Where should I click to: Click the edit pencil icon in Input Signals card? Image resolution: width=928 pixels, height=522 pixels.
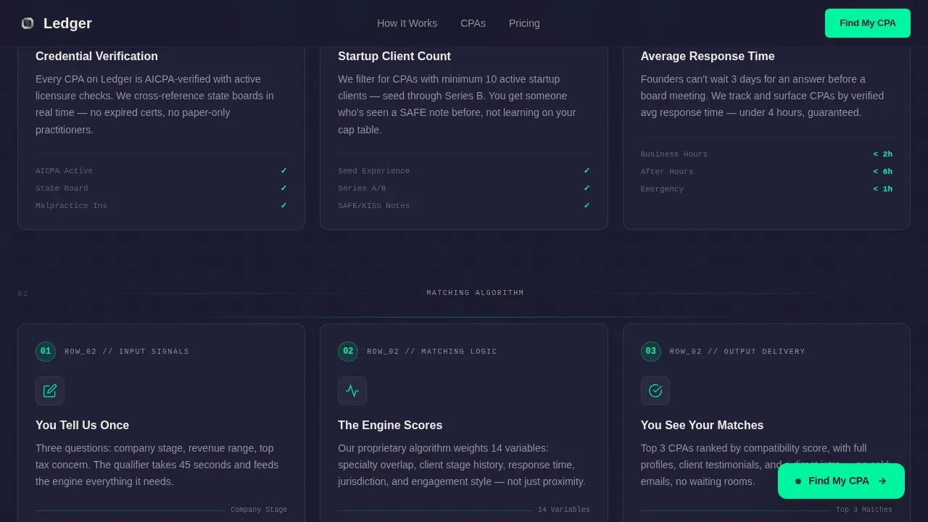pyautogui.click(x=50, y=391)
